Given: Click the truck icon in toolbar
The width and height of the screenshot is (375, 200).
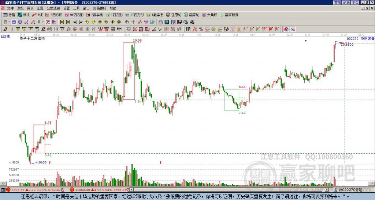Looking at the screenshot, I should 192,22.
